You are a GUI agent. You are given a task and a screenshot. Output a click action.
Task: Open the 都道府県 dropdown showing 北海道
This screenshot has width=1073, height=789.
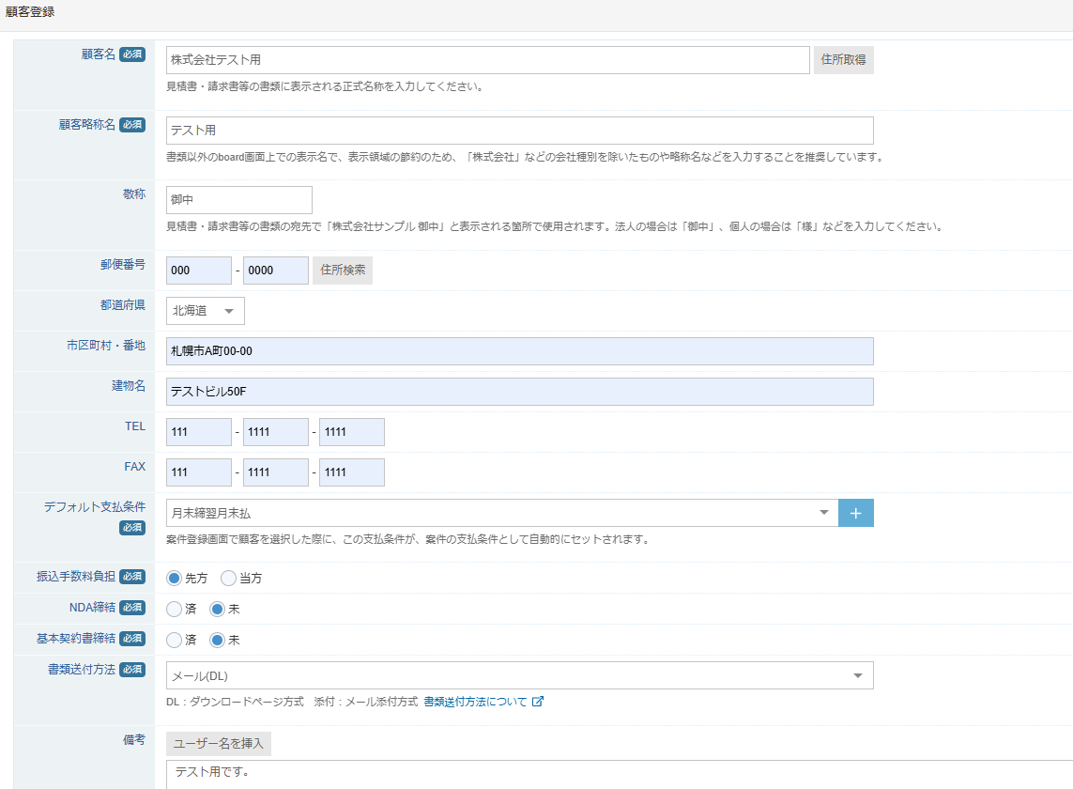205,311
